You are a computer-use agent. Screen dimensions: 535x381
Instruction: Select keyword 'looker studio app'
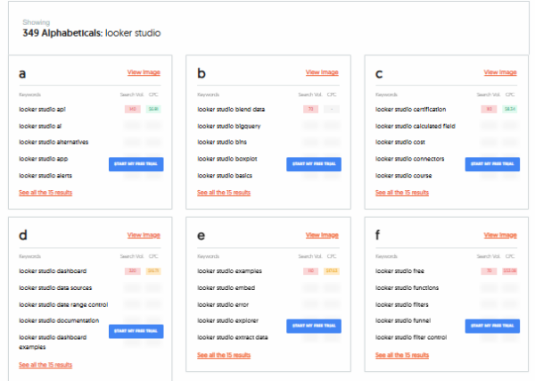click(44, 159)
